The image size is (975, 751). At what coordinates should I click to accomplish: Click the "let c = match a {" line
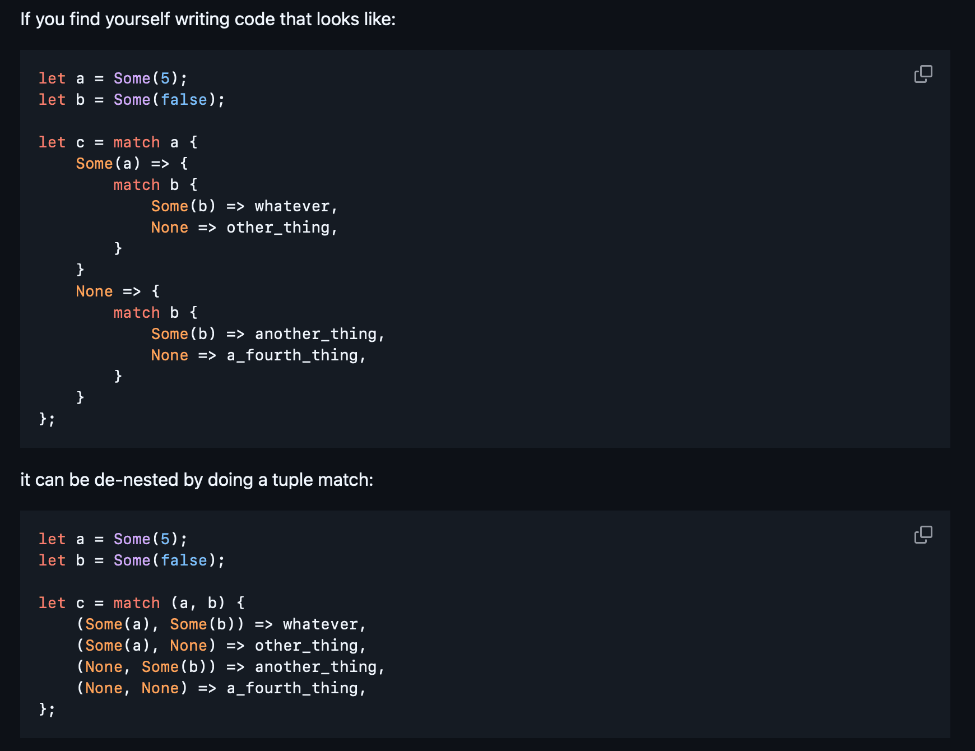click(x=118, y=142)
